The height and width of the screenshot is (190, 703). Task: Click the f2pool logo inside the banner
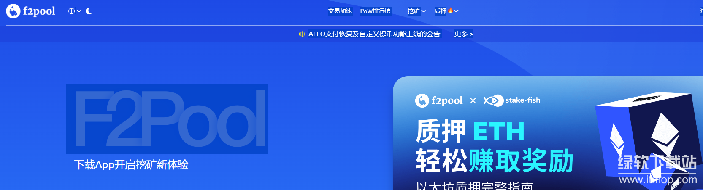pos(439,100)
